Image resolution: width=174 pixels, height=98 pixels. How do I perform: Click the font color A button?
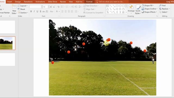(x=57, y=11)
